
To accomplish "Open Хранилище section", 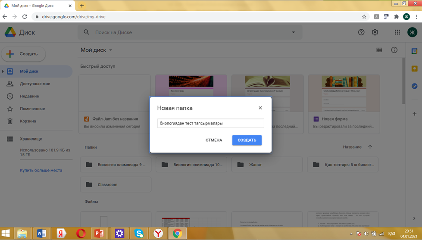I will click(31, 139).
